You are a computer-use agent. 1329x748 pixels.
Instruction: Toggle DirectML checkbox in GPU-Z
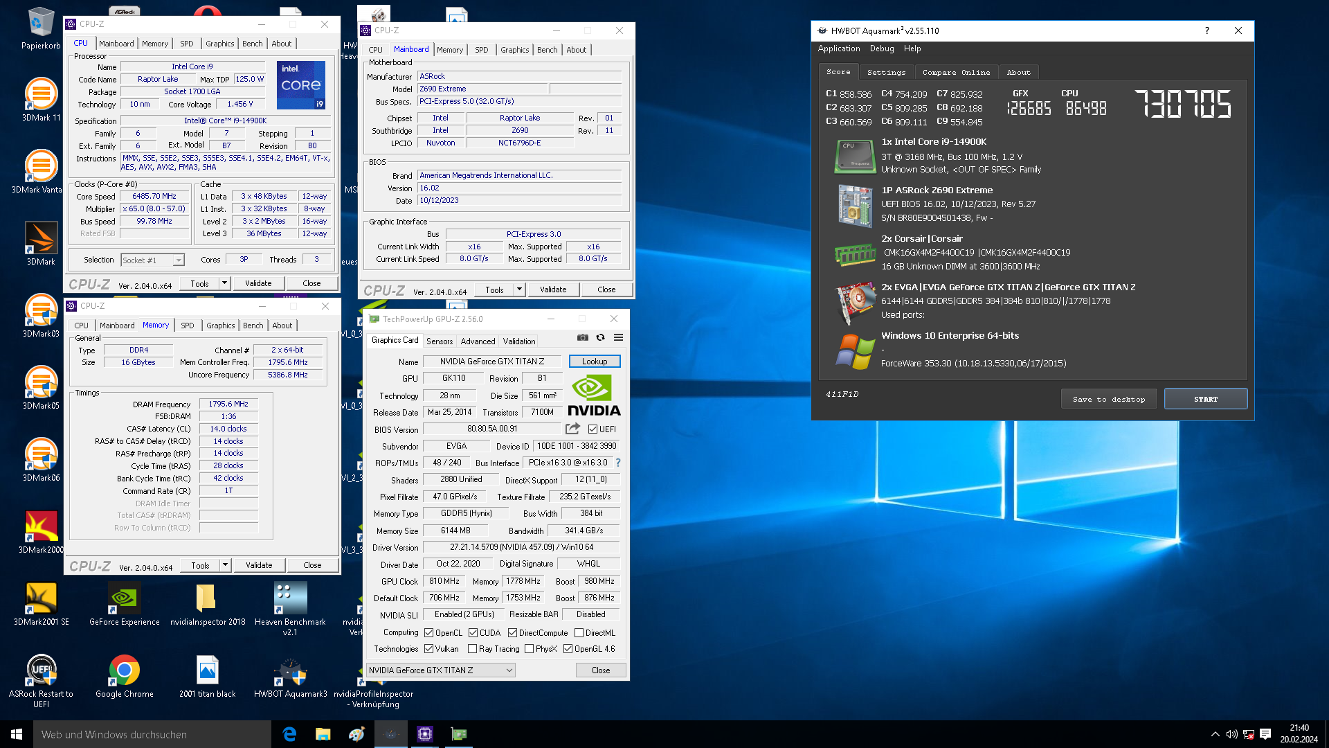(x=579, y=633)
